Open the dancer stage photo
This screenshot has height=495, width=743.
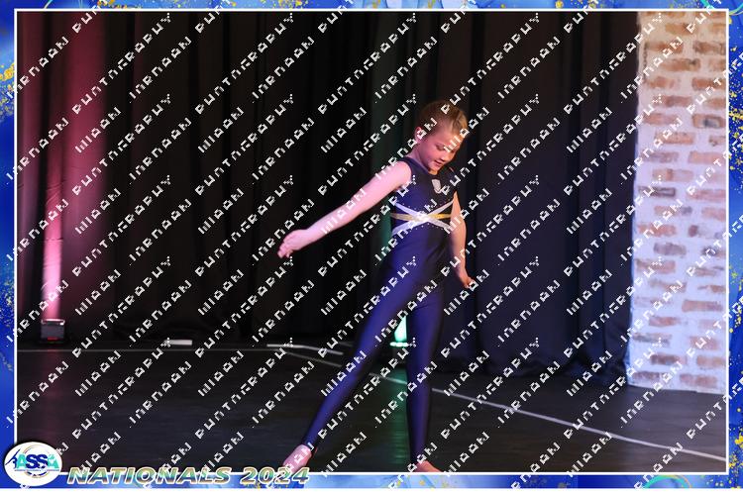click(x=371, y=242)
